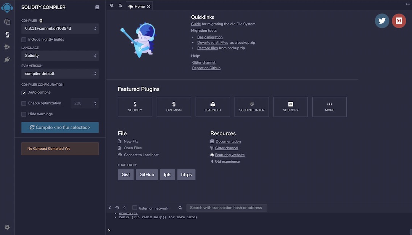Check listen on network
The width and height of the screenshot is (412, 235).
135,208
